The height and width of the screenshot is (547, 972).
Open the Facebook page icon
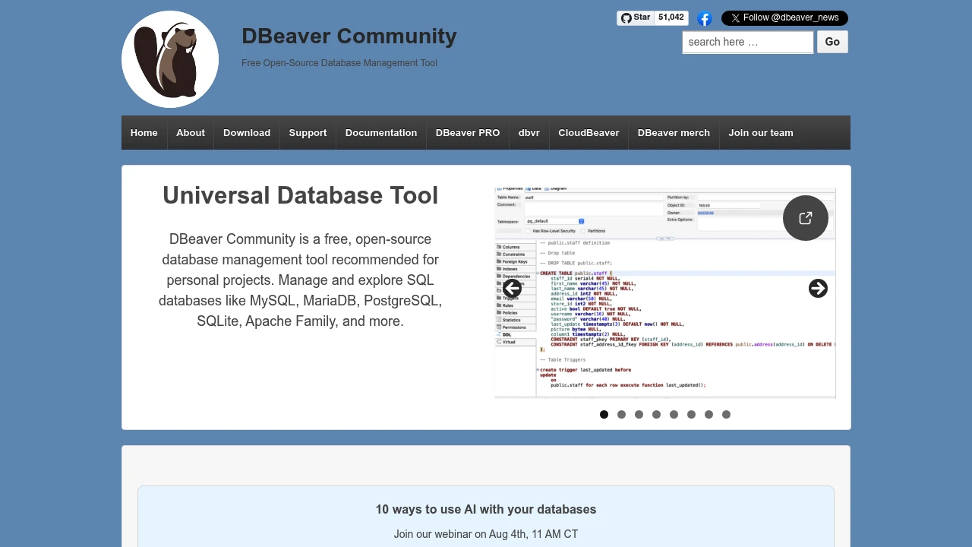pyautogui.click(x=705, y=18)
